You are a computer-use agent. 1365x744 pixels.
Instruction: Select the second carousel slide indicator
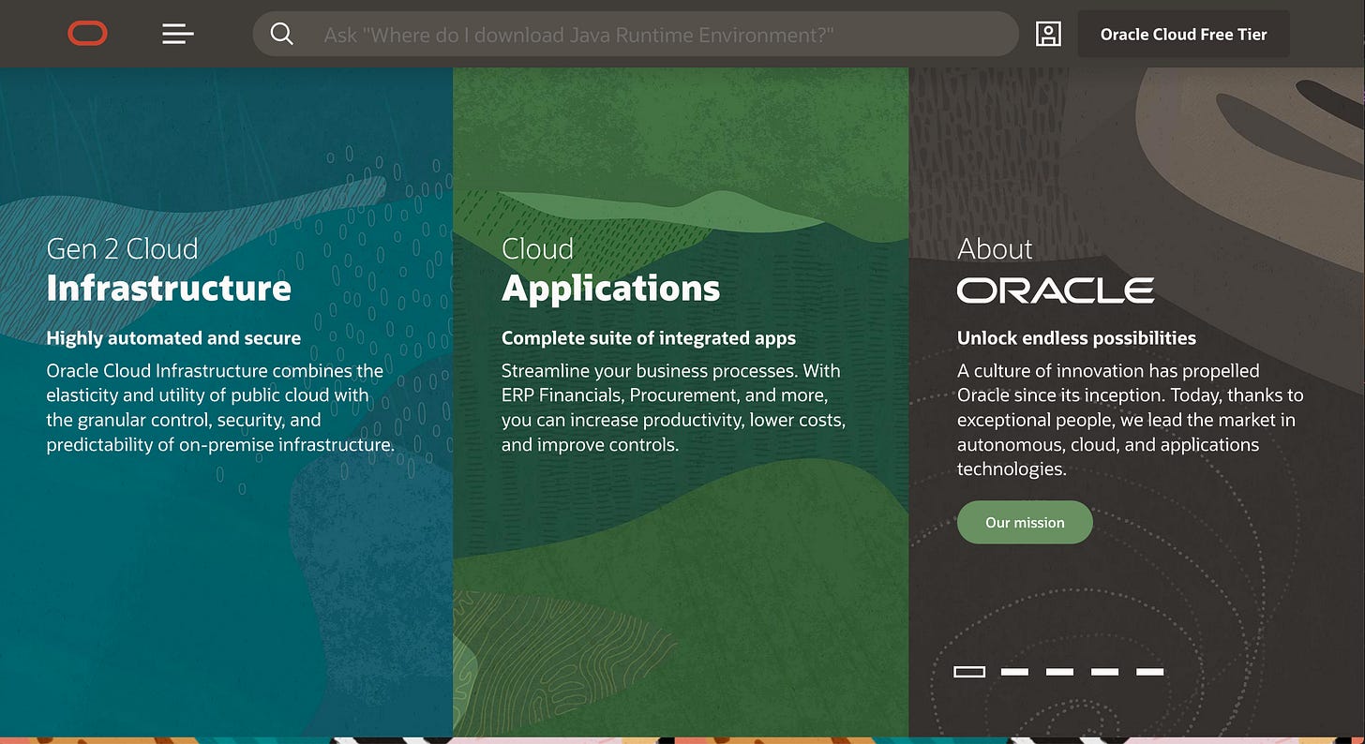point(1014,671)
